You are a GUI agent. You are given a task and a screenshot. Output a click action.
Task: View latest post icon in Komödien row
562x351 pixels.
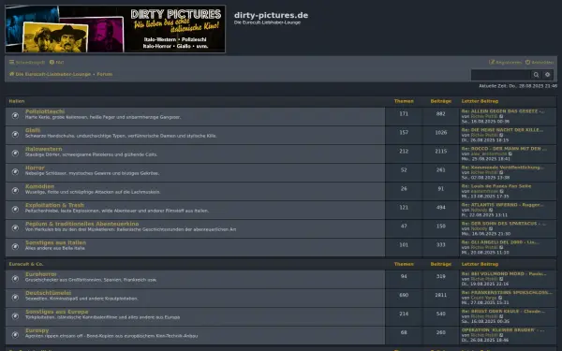pyautogui.click(x=502, y=191)
